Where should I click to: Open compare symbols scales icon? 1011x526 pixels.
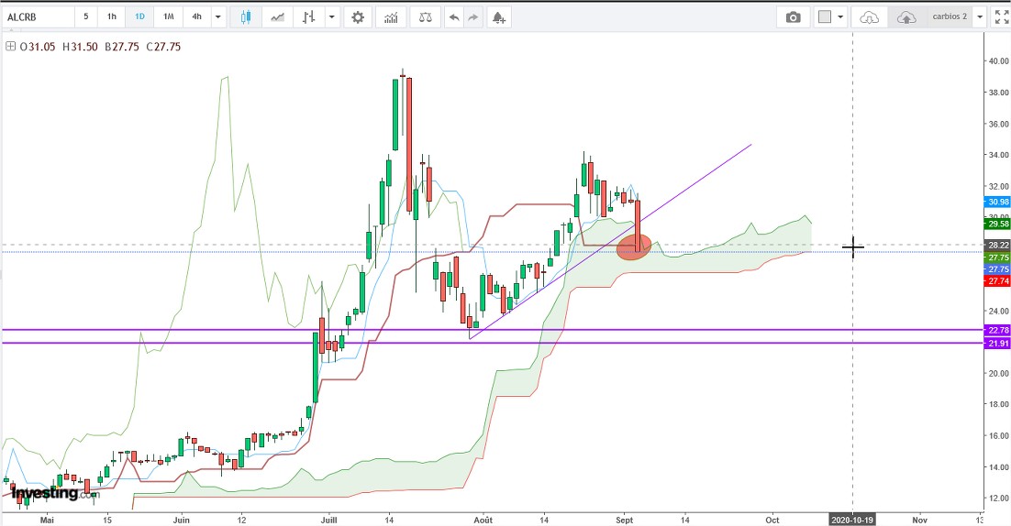click(x=426, y=17)
